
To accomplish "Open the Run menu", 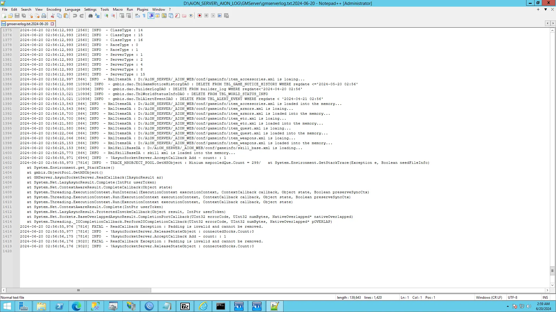I will pos(130,10).
